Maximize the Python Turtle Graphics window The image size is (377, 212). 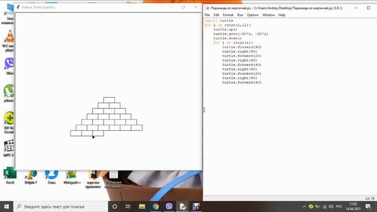click(x=183, y=7)
